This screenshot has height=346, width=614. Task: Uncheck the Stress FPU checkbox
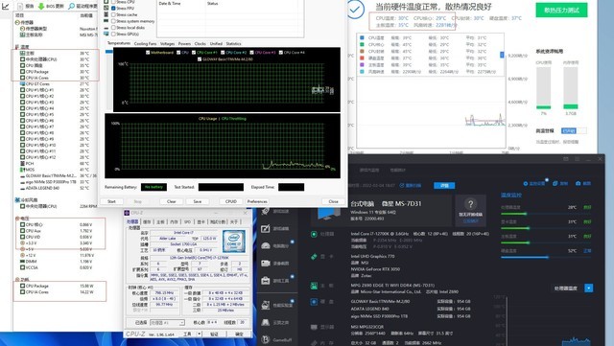click(113, 9)
